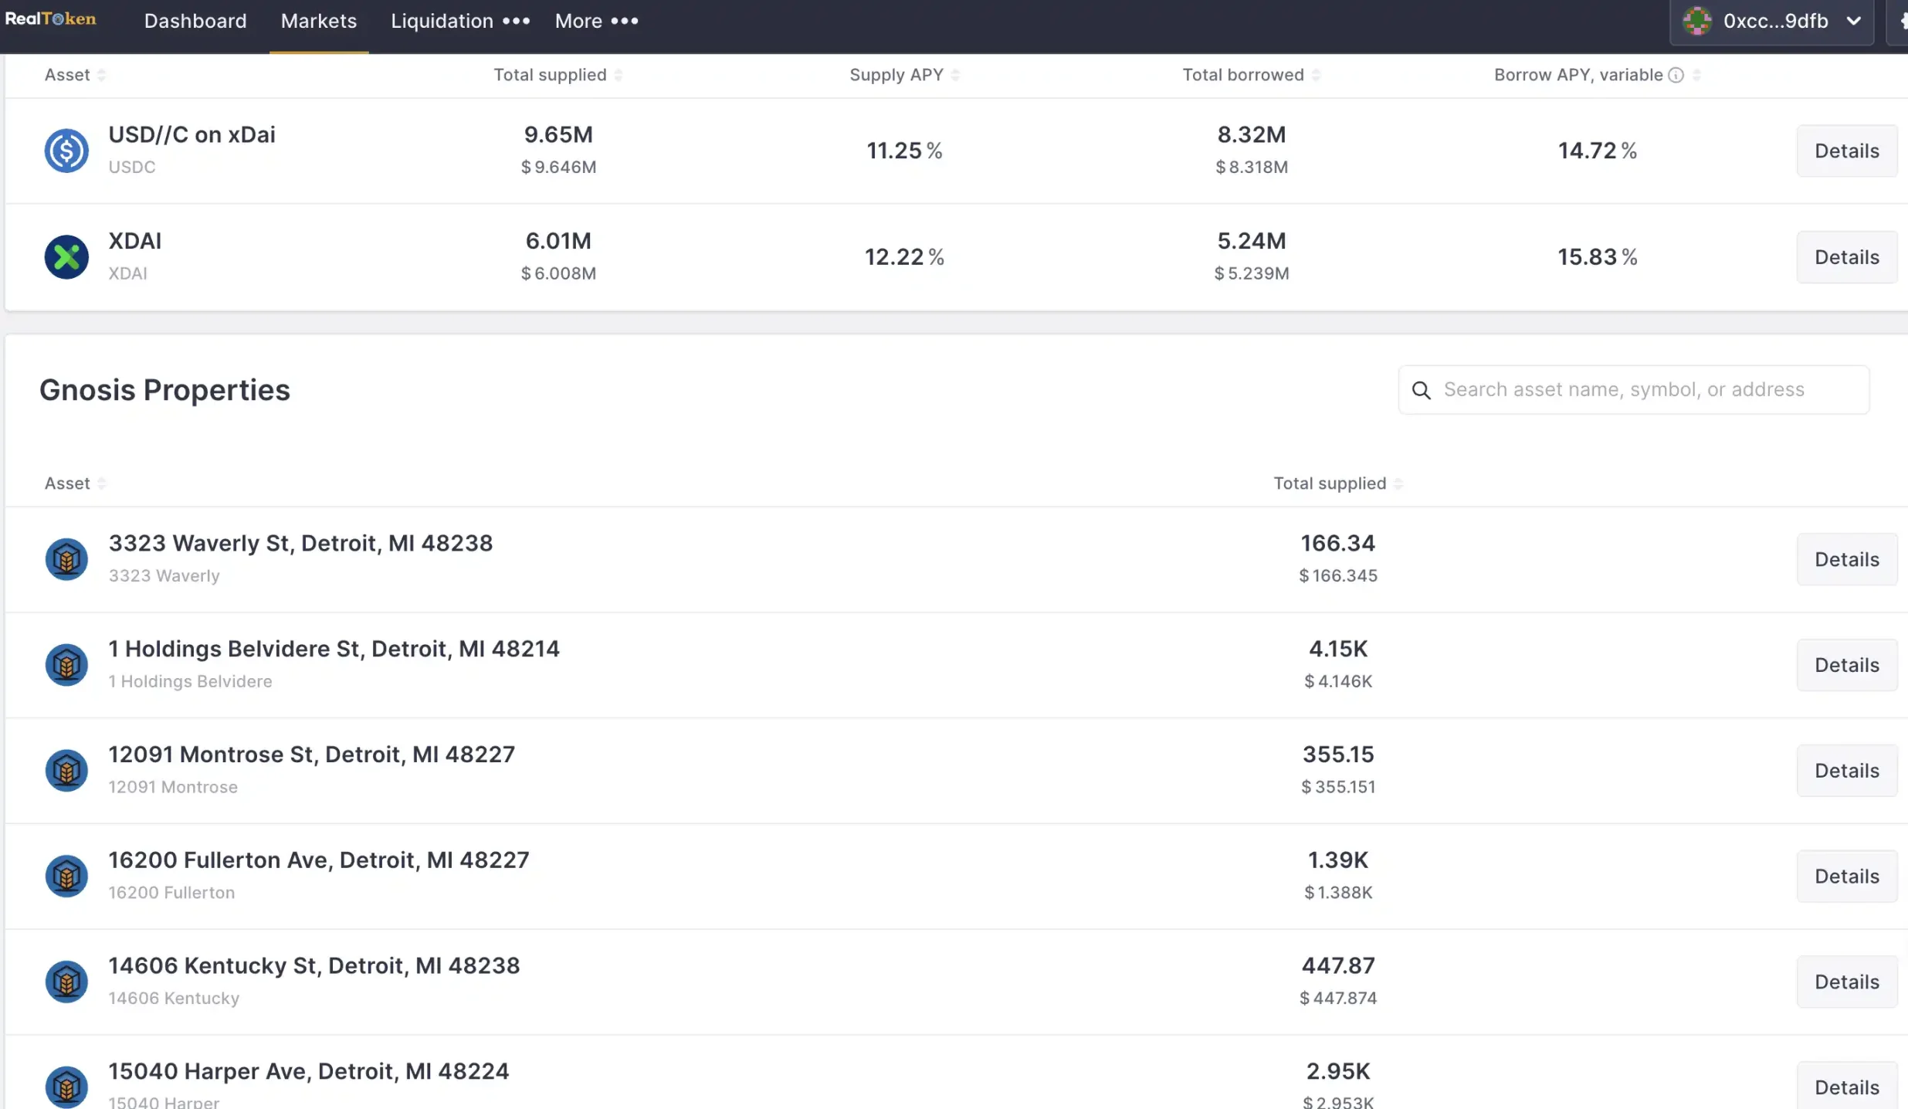
Task: Expand the More menu dots
Action: pyautogui.click(x=625, y=21)
